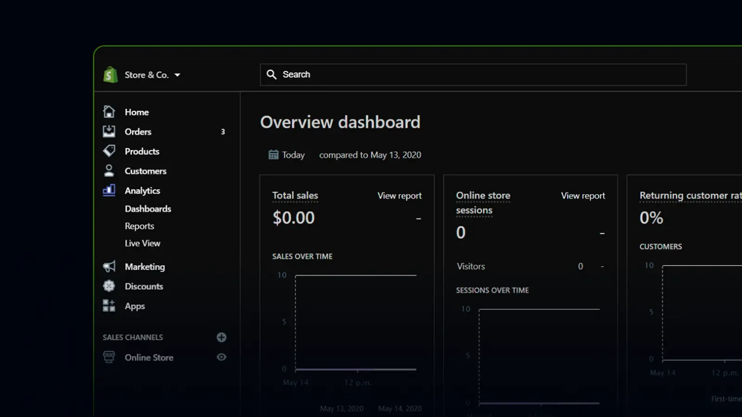This screenshot has height=417, width=742.
Task: Click the Total sales heading
Action: click(295, 196)
